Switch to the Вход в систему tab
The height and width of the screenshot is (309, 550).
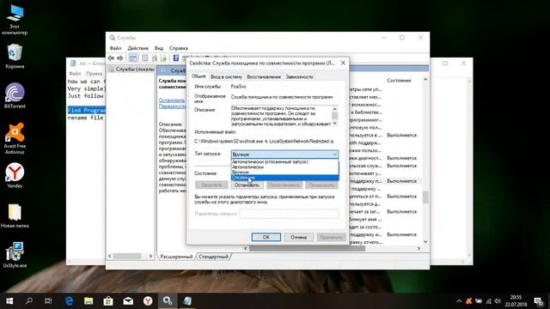[226, 76]
